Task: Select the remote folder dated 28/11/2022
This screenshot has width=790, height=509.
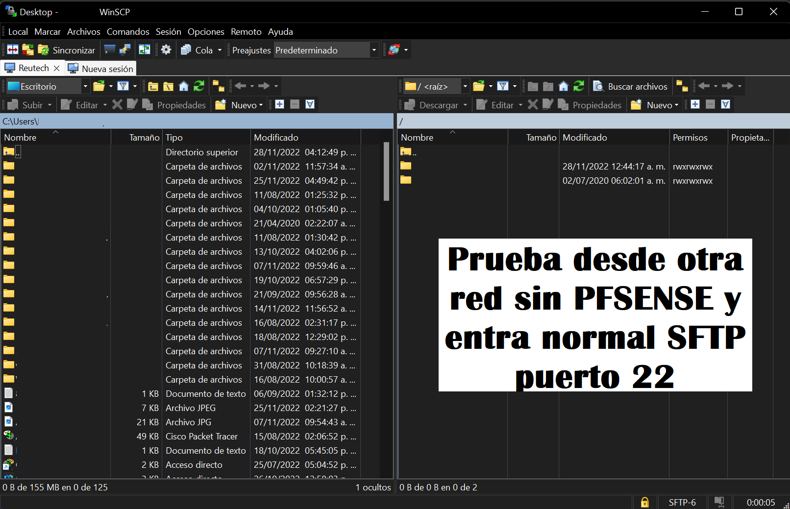Action: coord(586,167)
